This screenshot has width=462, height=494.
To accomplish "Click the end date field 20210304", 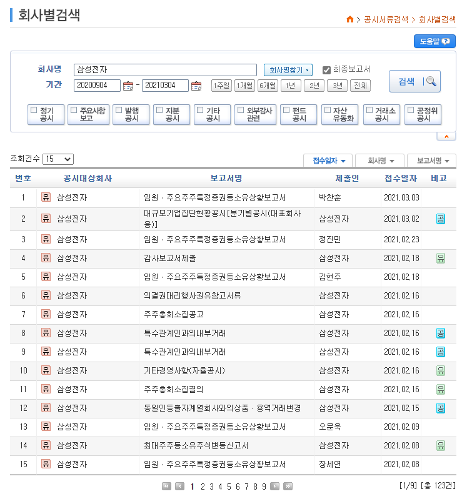I will 165,86.
